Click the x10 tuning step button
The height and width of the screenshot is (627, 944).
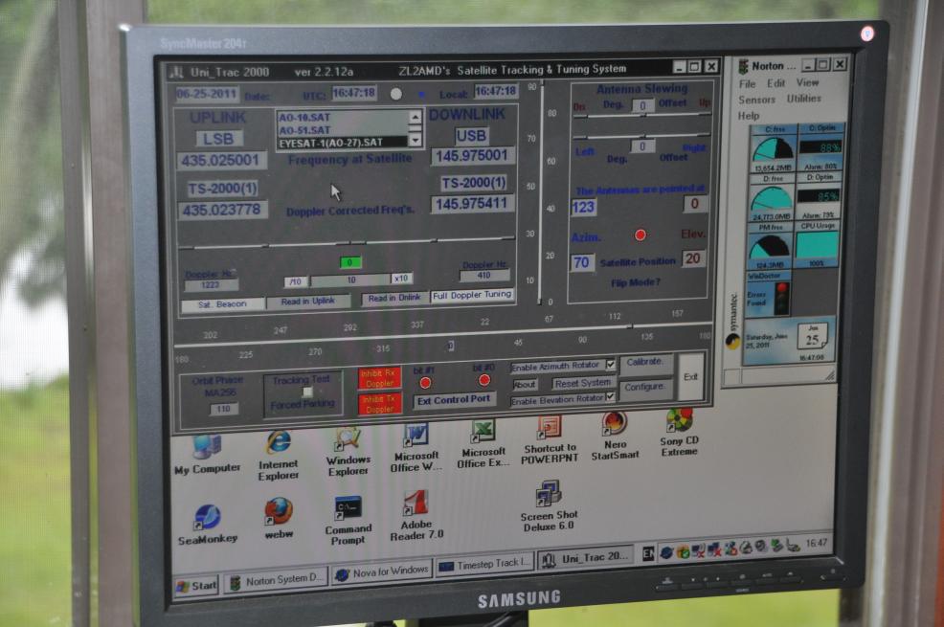point(401,278)
